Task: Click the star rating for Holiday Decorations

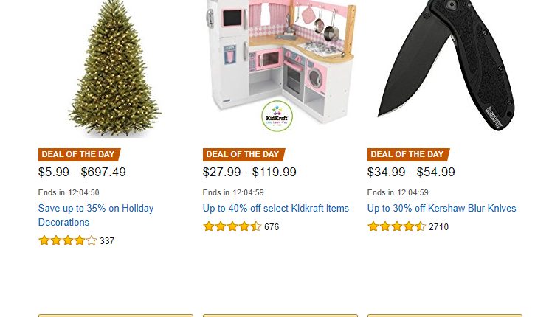Action: click(x=68, y=240)
